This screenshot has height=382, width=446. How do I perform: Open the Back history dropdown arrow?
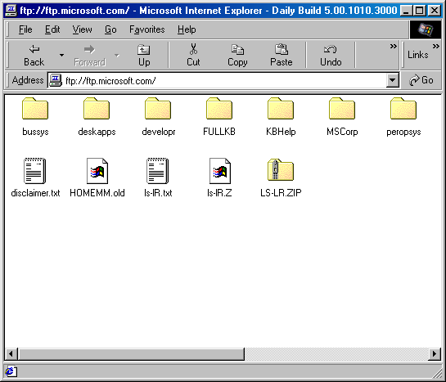(61, 56)
